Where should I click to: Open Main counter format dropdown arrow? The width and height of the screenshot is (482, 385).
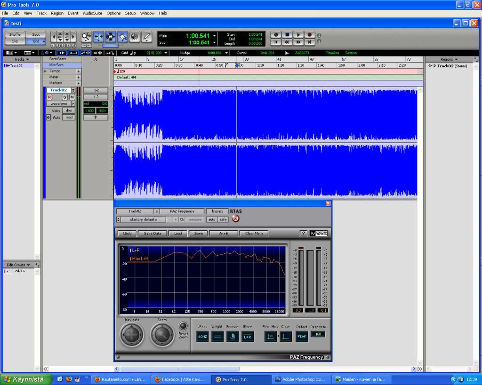pyautogui.click(x=215, y=36)
